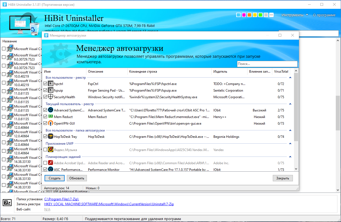Uncheck the OpenVPN-GUI startup entry
Screen dimensions: 341x222
(45, 123)
